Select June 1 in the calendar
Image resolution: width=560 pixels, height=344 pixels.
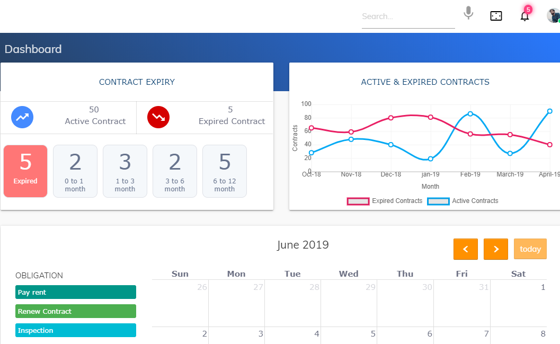coord(519,303)
